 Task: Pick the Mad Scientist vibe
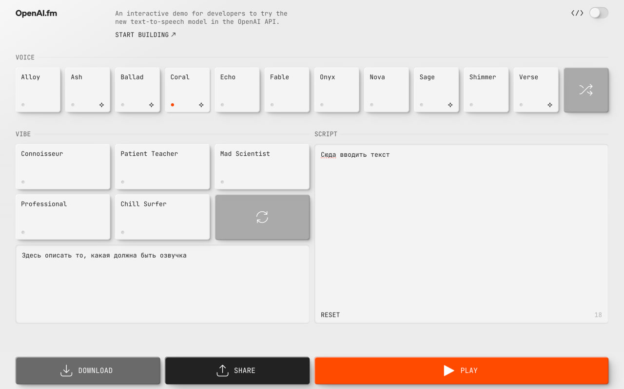(262, 166)
